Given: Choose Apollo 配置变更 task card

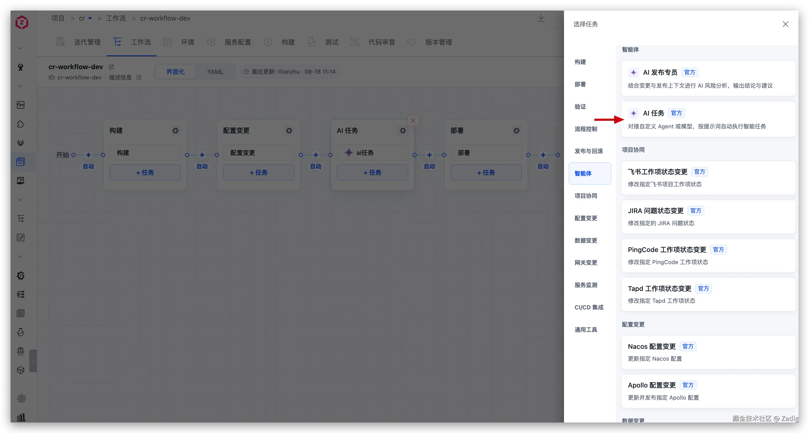Looking at the screenshot, I should pos(708,391).
